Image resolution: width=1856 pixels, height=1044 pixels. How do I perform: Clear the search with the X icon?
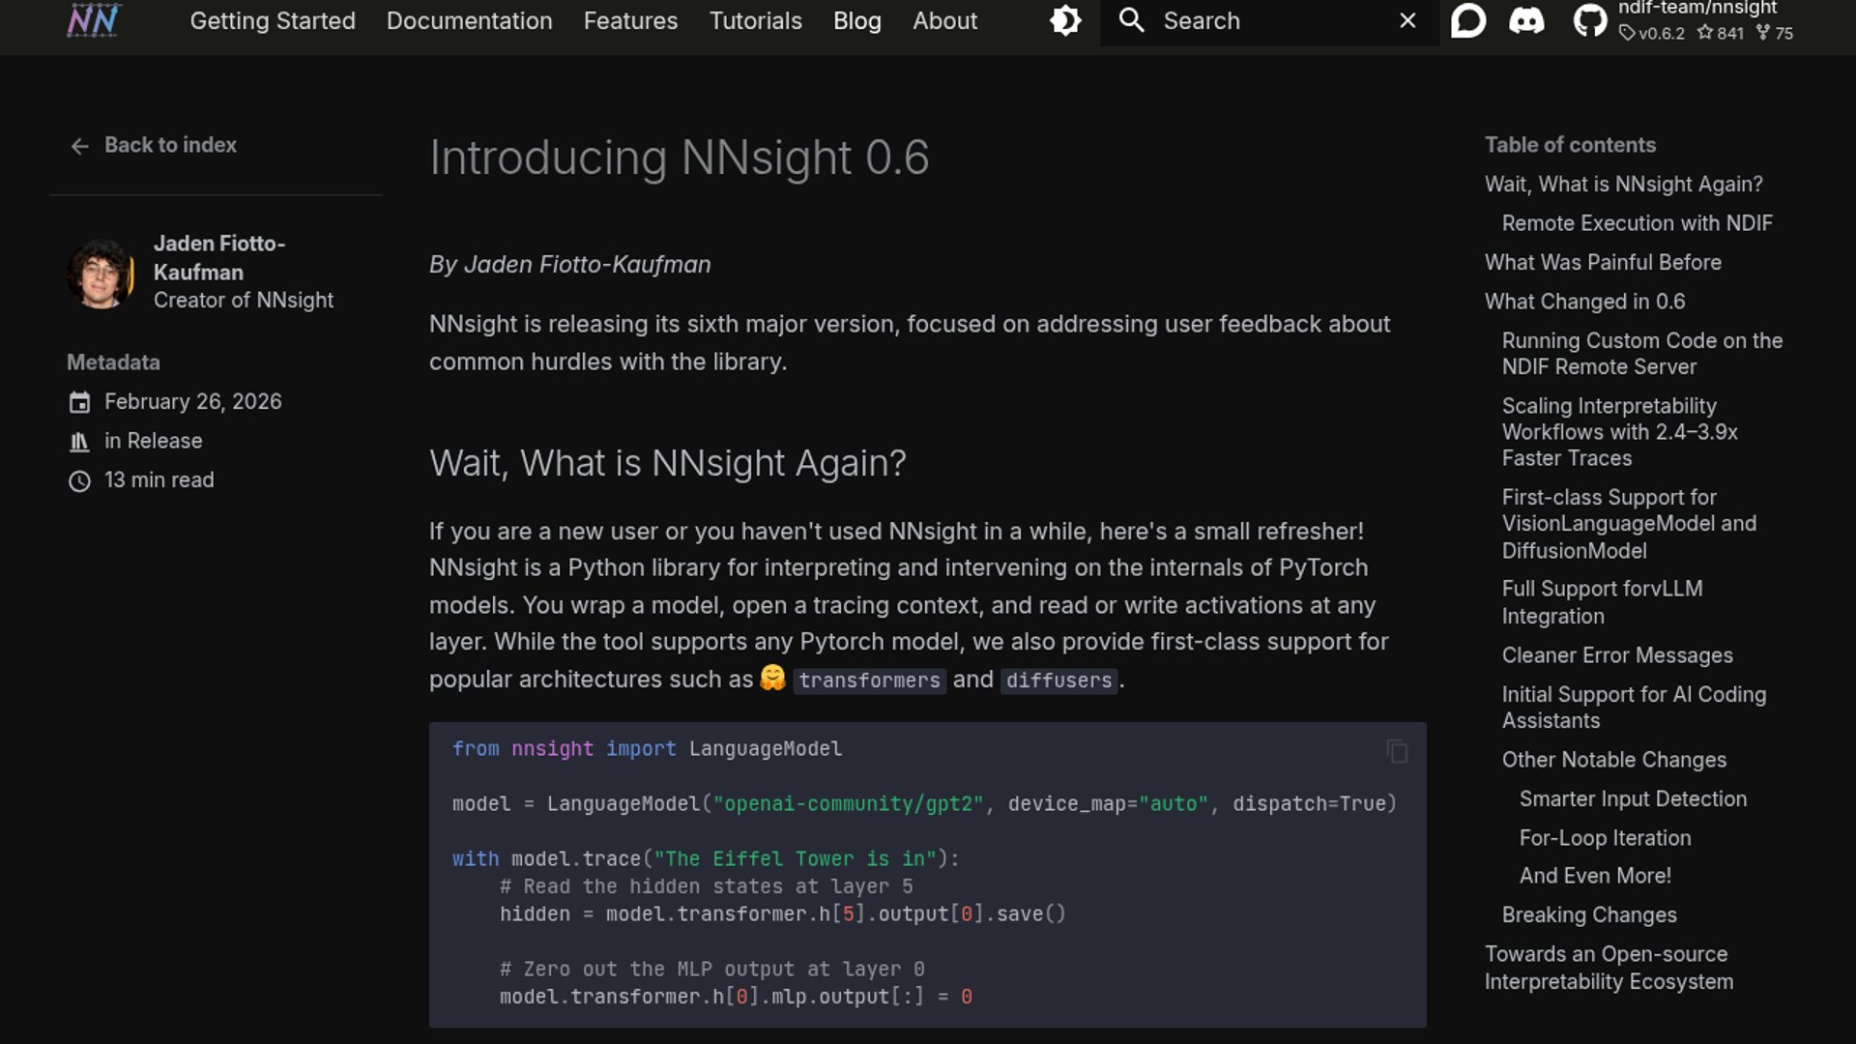point(1407,20)
